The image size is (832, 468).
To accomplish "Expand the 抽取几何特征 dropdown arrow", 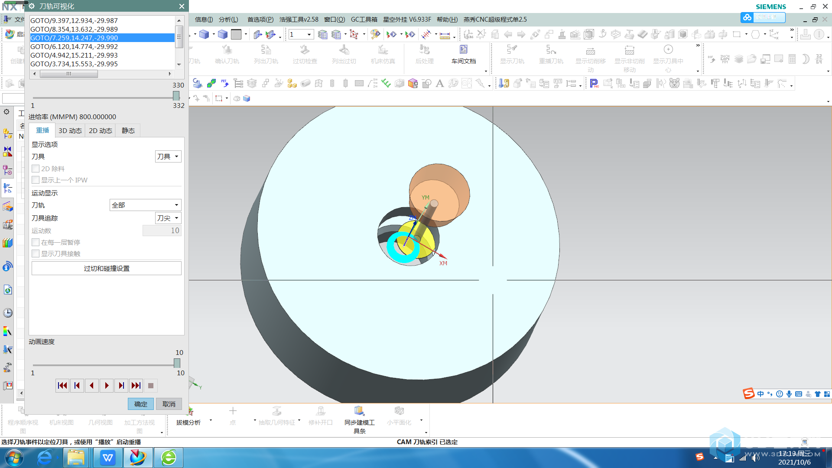I will click(299, 420).
